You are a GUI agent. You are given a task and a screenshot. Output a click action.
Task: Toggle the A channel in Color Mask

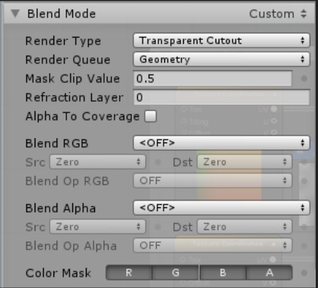click(269, 273)
